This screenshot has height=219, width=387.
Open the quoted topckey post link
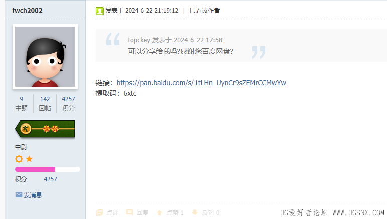click(x=175, y=40)
